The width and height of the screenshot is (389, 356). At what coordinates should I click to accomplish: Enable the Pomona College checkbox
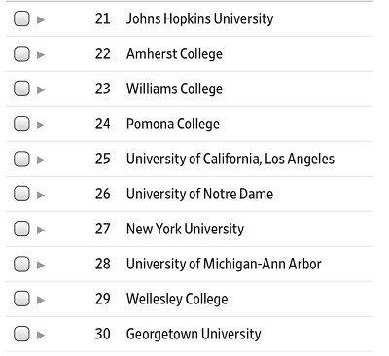coord(21,124)
